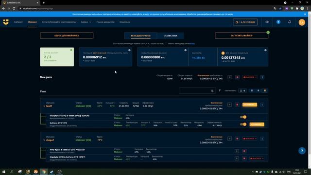This screenshot has width=311, height=175.
Task: Stop AMD Ryzen 5 2600 device
Action: [x=244, y=151]
